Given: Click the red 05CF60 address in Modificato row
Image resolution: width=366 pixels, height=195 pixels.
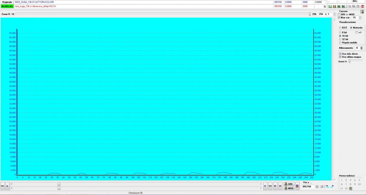Looking at the screenshot, I should 278,6.
